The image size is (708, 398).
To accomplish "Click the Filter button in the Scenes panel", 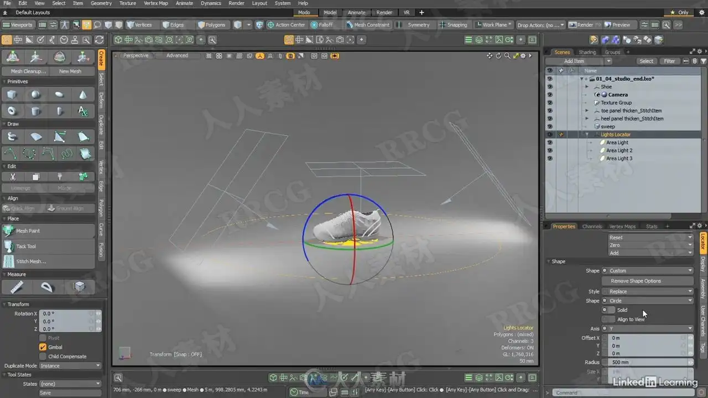I will [669, 61].
